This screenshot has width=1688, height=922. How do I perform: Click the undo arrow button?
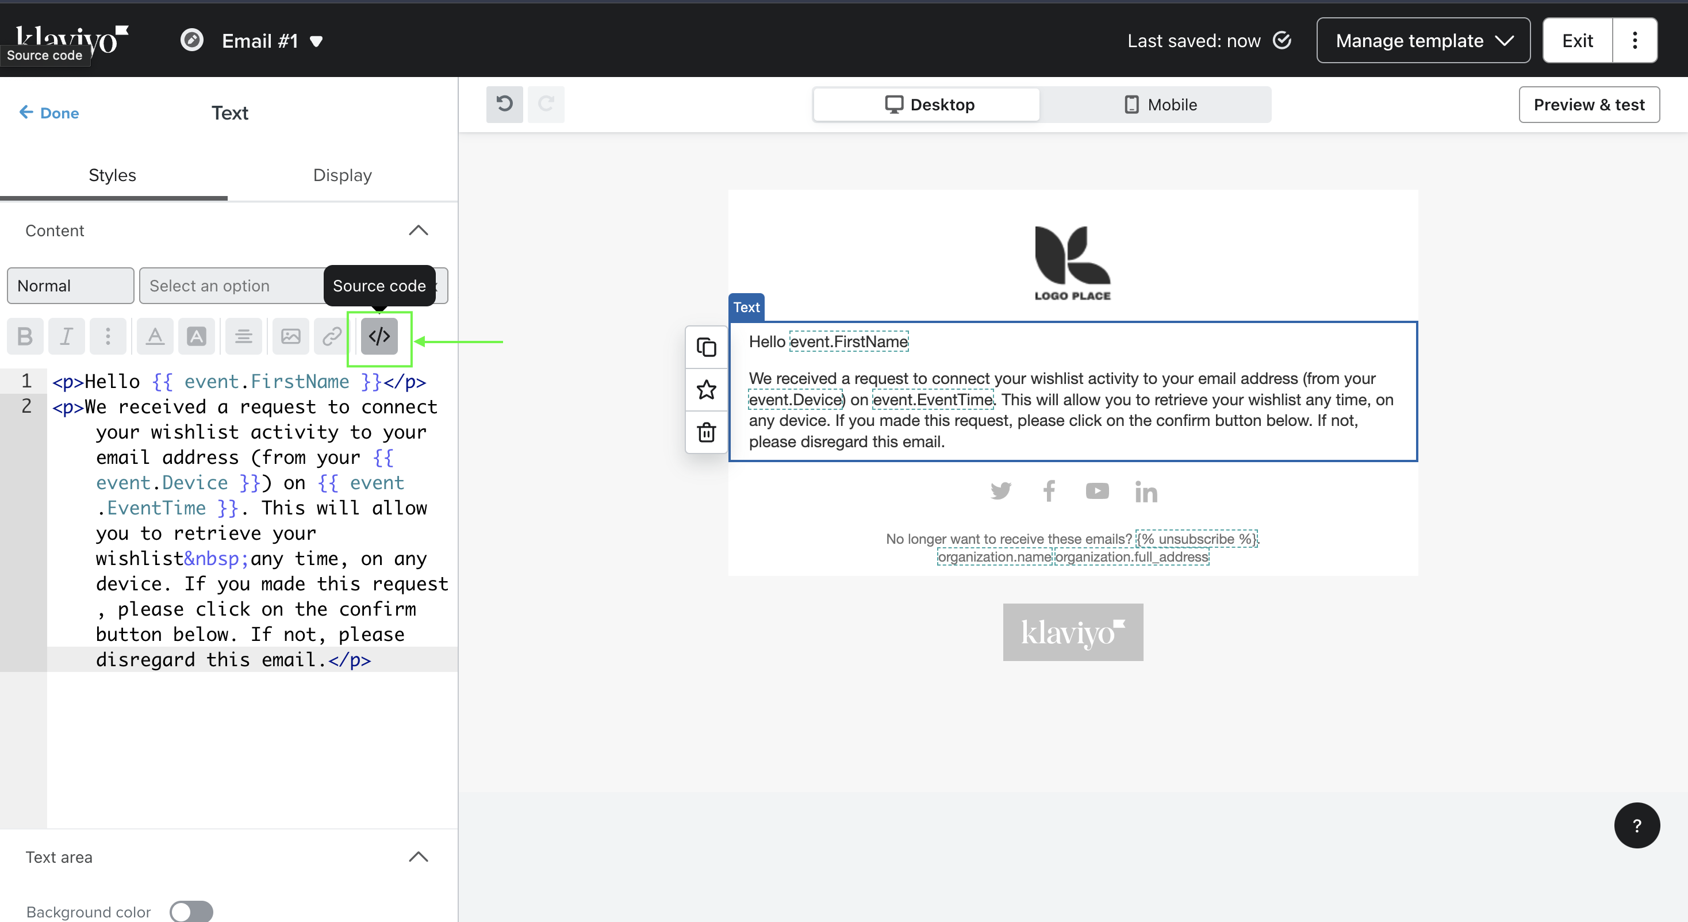pyautogui.click(x=504, y=104)
